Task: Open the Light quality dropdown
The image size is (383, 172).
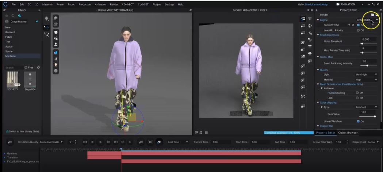Action: click(x=366, y=74)
